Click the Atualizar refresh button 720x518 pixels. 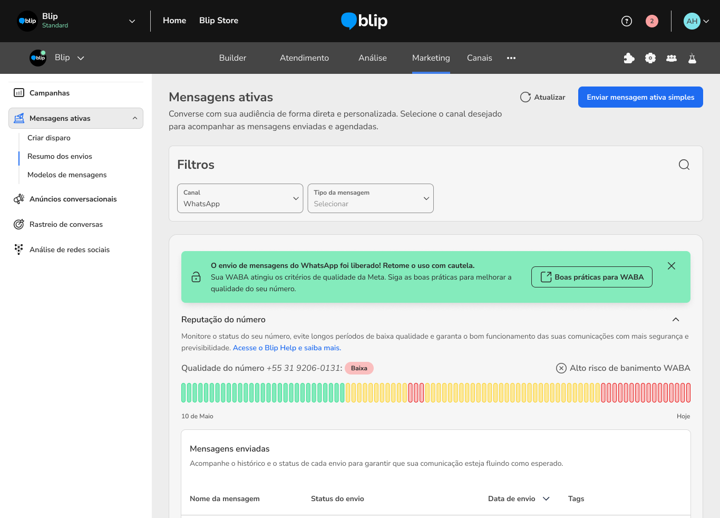pyautogui.click(x=542, y=97)
